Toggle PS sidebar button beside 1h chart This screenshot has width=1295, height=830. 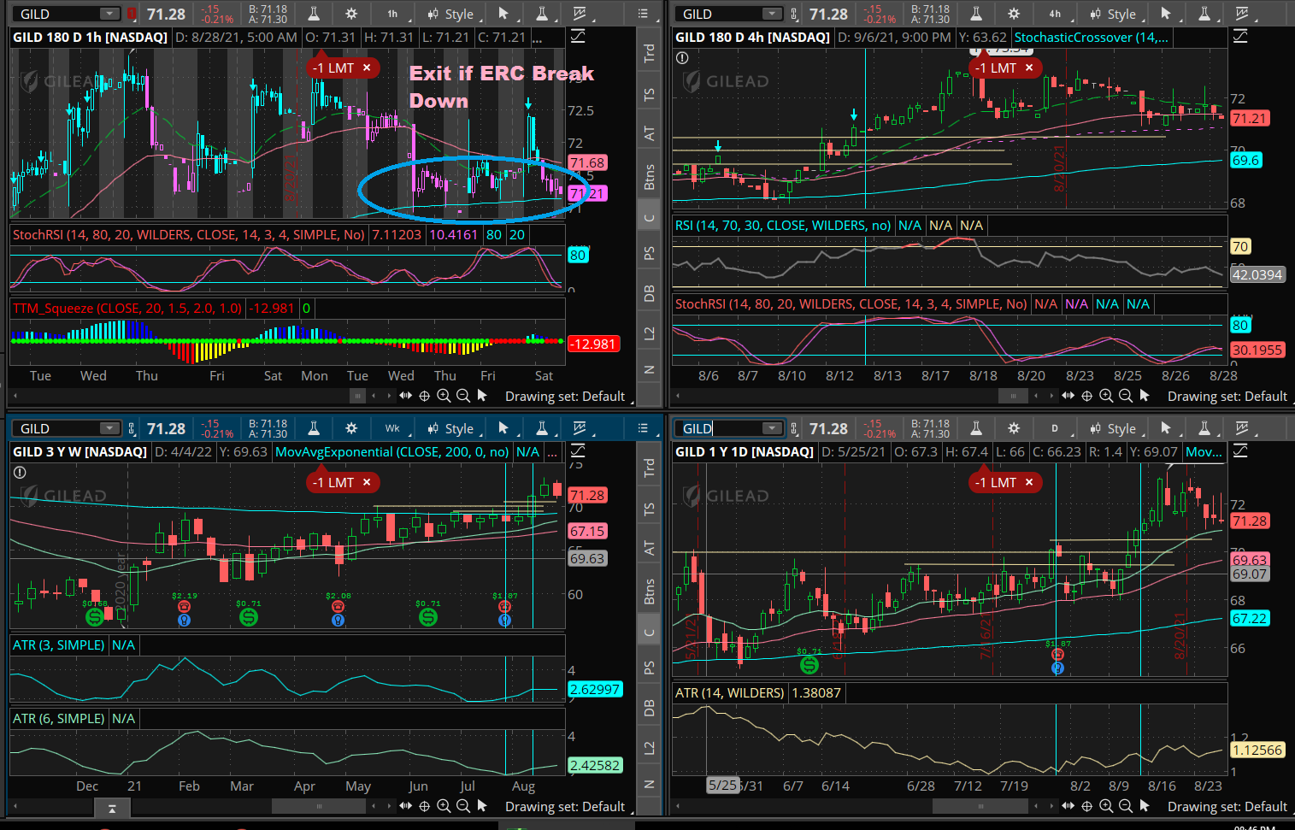click(x=650, y=253)
